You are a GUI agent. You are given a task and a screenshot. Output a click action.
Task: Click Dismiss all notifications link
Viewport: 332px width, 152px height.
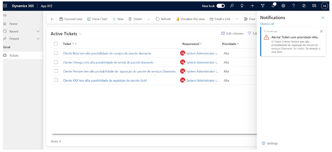coord(267,24)
